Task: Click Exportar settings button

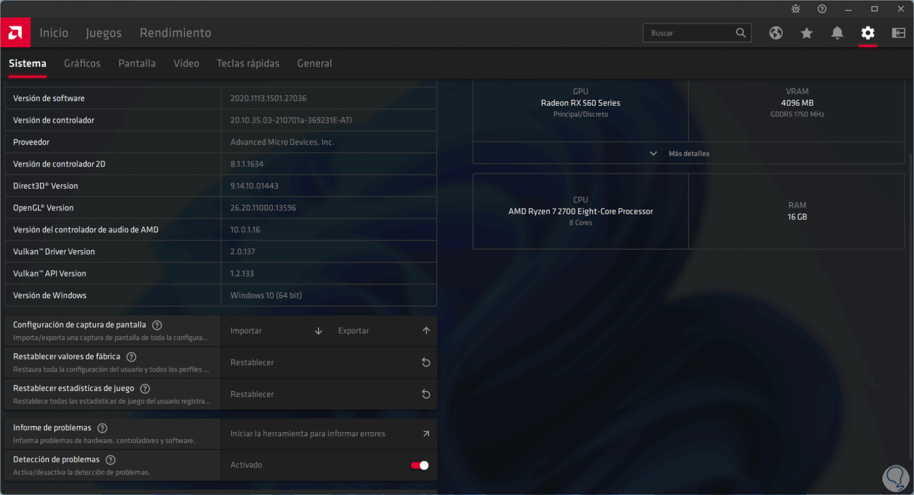Action: click(x=383, y=331)
